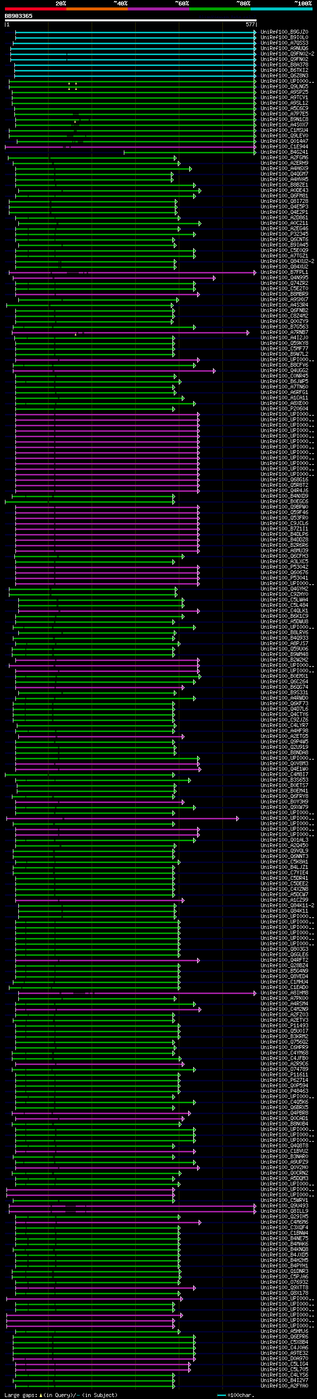This screenshot has height=1399, width=317.
Task: Select hit label UniRef100_B4NXD9
Action: pyautogui.click(x=284, y=496)
